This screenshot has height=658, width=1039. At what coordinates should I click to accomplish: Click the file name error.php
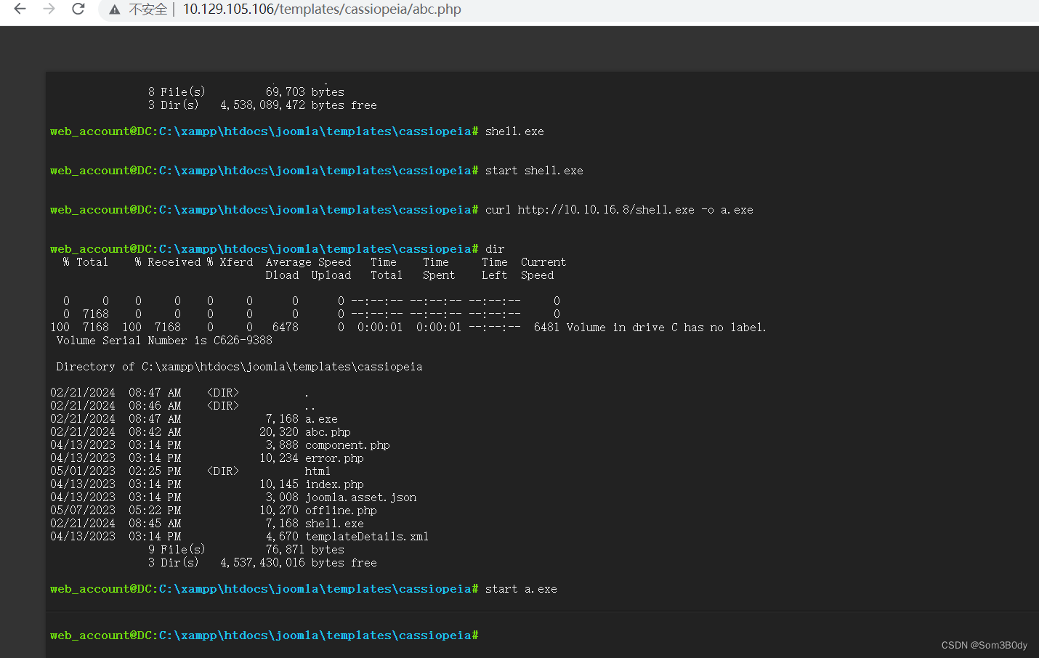[x=334, y=458]
